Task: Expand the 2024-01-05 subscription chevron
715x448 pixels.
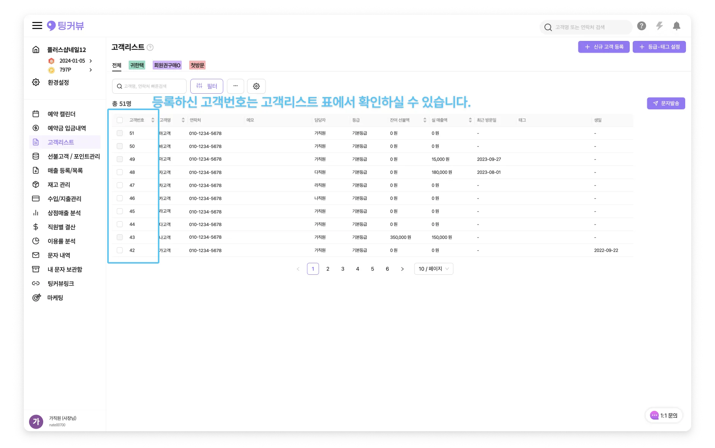Action: pyautogui.click(x=90, y=61)
